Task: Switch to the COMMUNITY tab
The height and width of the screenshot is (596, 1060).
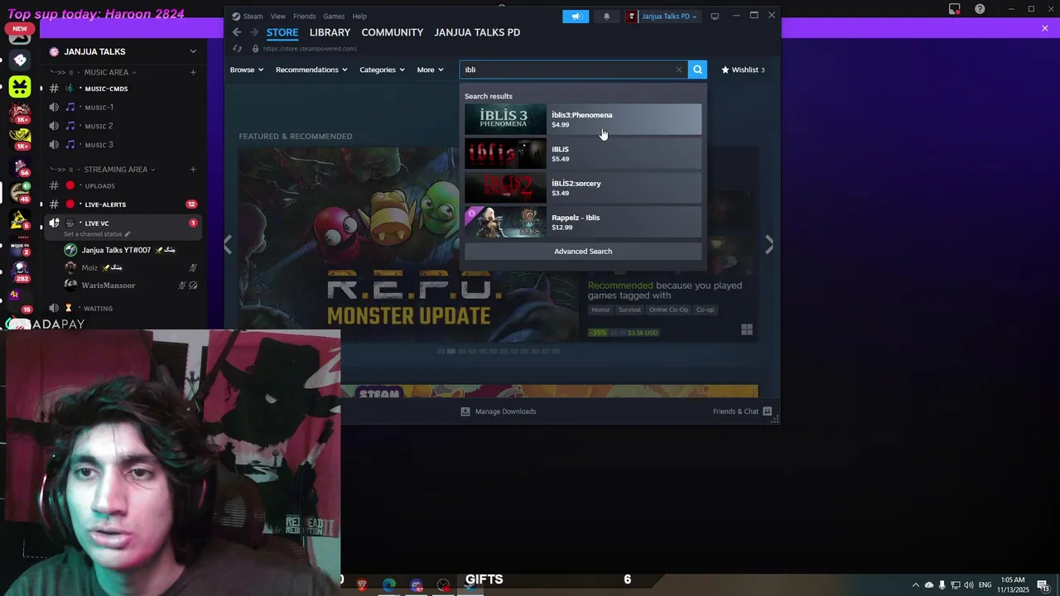Action: (393, 32)
